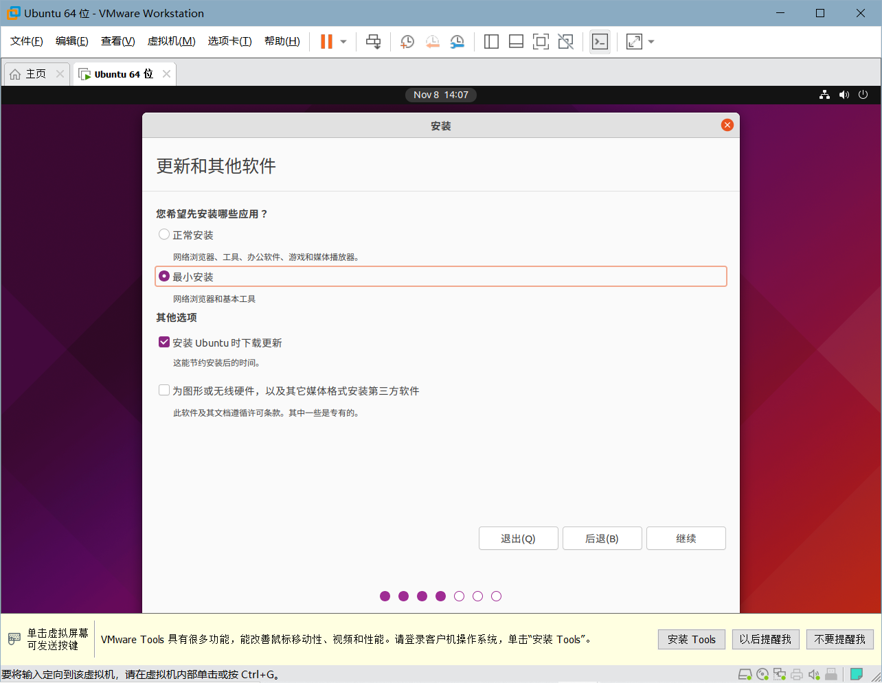This screenshot has height=683, width=882.
Task: Click the printer device status icon
Action: [797, 674]
